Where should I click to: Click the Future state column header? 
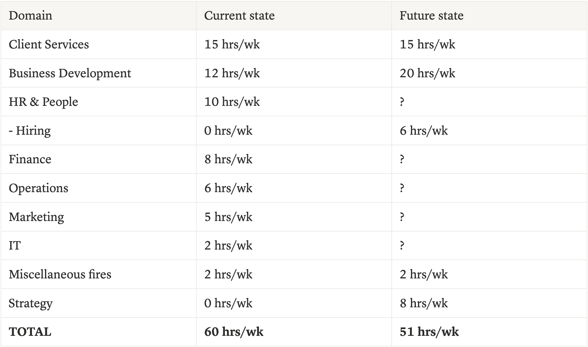pyautogui.click(x=431, y=16)
